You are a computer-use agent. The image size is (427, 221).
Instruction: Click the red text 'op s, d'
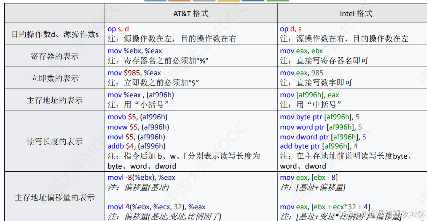(x=118, y=29)
